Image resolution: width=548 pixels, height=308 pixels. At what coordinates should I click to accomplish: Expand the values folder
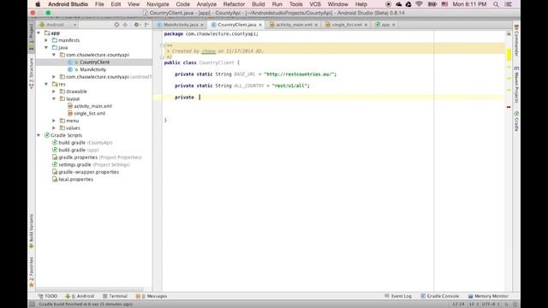pos(54,128)
